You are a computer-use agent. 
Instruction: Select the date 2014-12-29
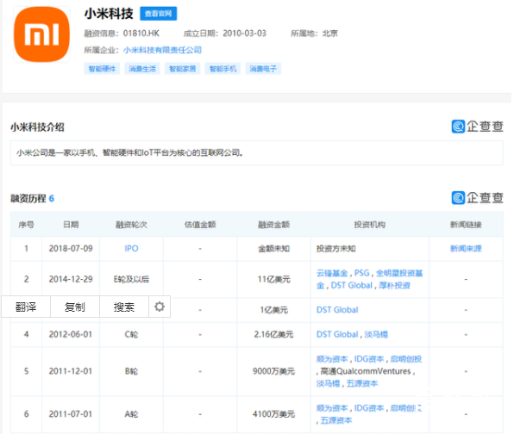[x=71, y=279]
